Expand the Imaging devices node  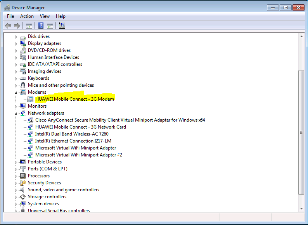pos(16,72)
